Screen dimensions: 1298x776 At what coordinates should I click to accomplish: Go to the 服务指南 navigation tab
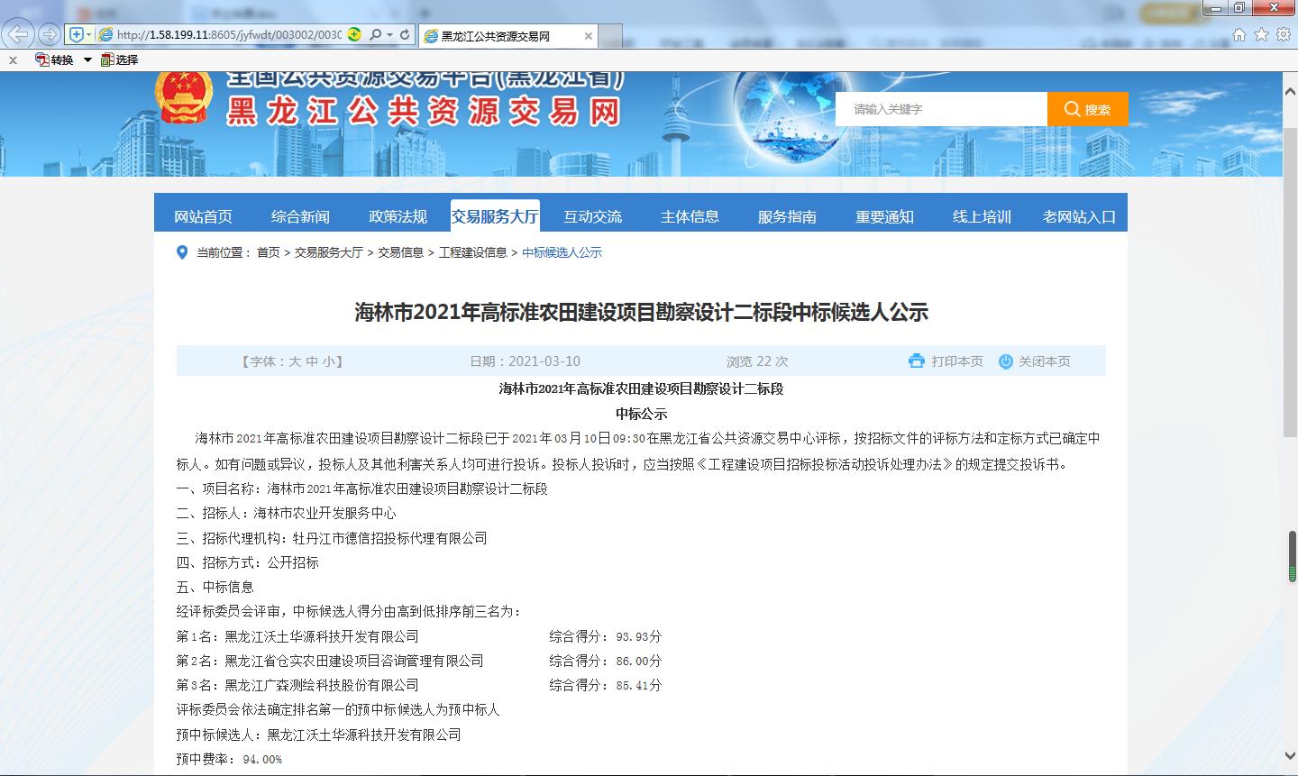click(787, 216)
